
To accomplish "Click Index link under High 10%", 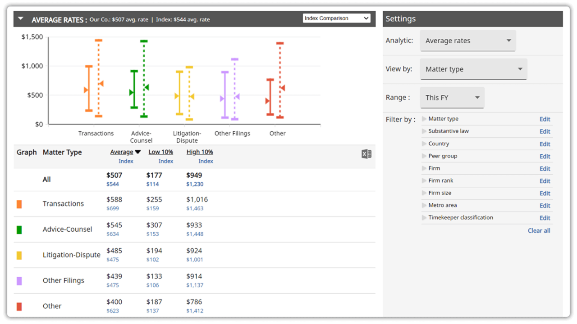I will [206, 161].
